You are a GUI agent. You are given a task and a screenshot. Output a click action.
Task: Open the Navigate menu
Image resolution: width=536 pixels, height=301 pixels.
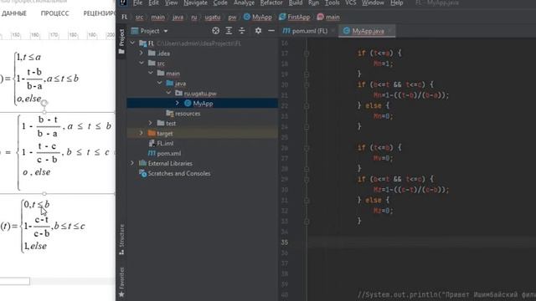(x=195, y=3)
